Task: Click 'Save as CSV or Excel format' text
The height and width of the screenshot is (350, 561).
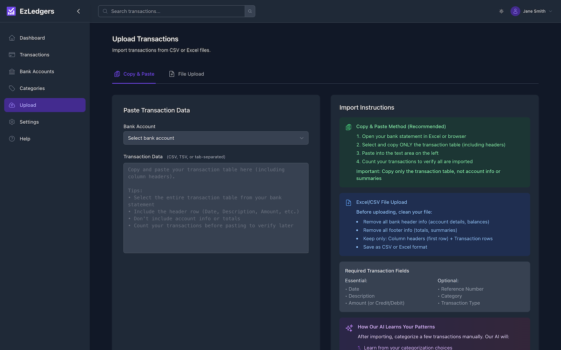Action: coord(395,247)
